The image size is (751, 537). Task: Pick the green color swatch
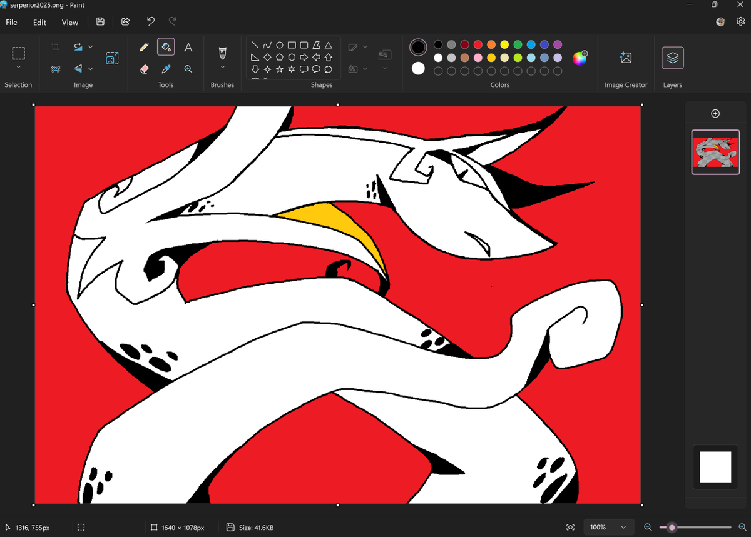pyautogui.click(x=518, y=44)
